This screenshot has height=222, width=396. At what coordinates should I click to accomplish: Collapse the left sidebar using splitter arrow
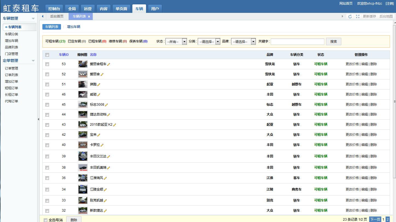38,119
